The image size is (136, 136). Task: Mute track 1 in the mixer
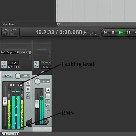point(47,90)
